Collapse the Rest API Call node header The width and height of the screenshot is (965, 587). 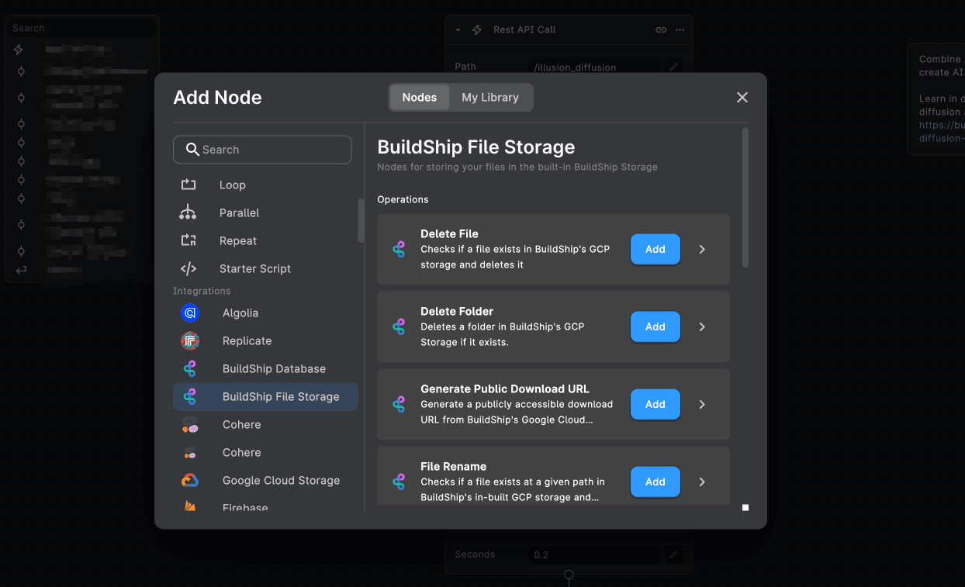coord(458,29)
